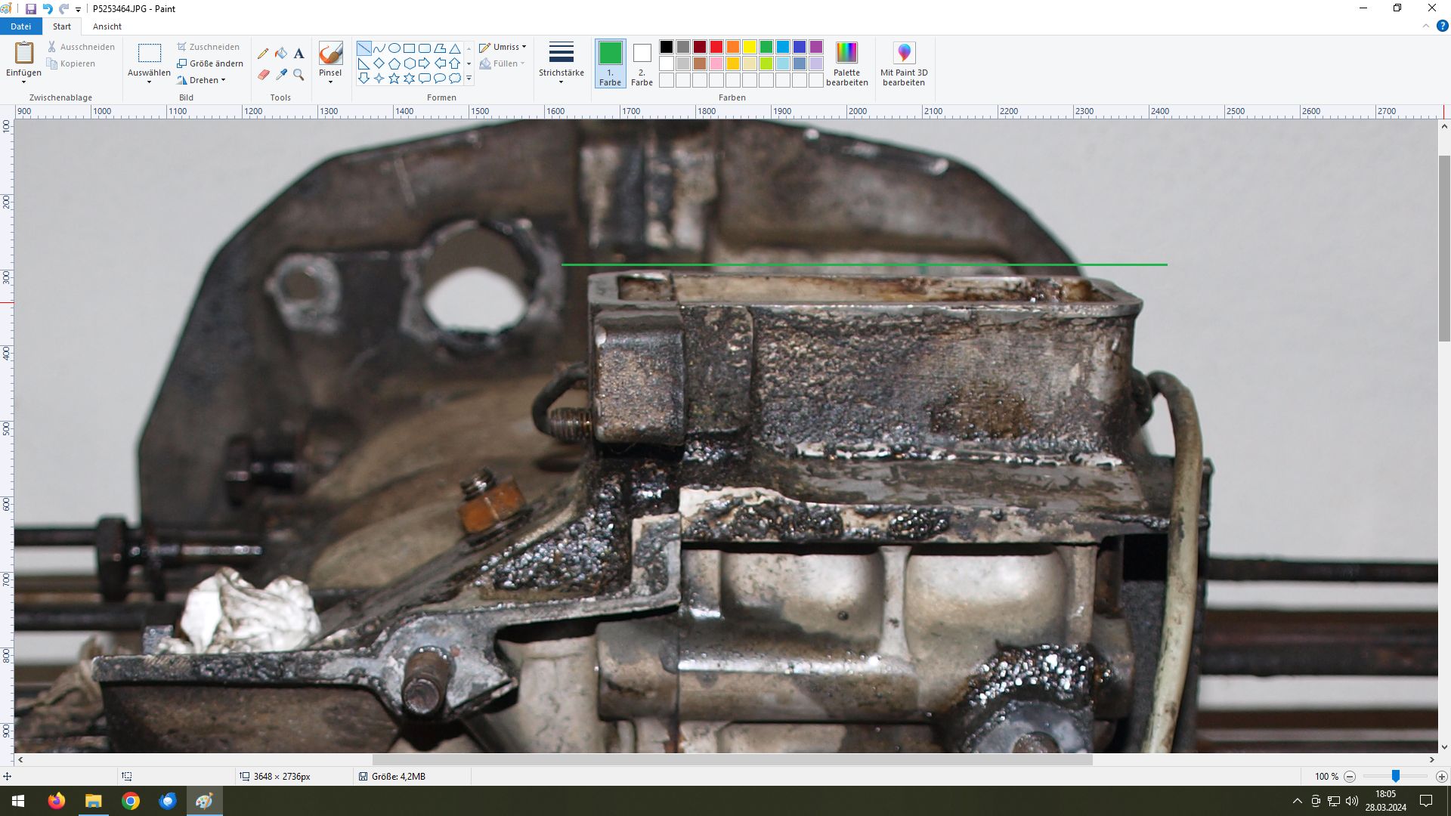Screen dimensions: 1451x816
Task: Choose the oval shape in Formen
Action: pos(394,48)
